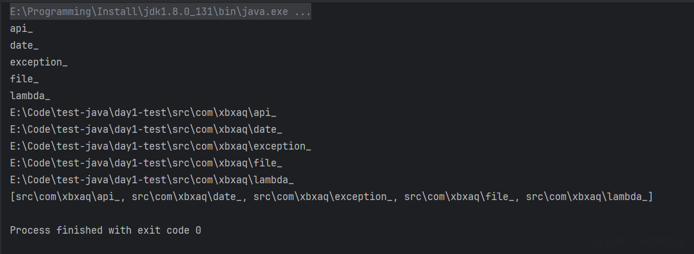Expand the folded '...' after java.exe
Image resolution: width=694 pixels, height=254 pixels.
tap(302, 12)
